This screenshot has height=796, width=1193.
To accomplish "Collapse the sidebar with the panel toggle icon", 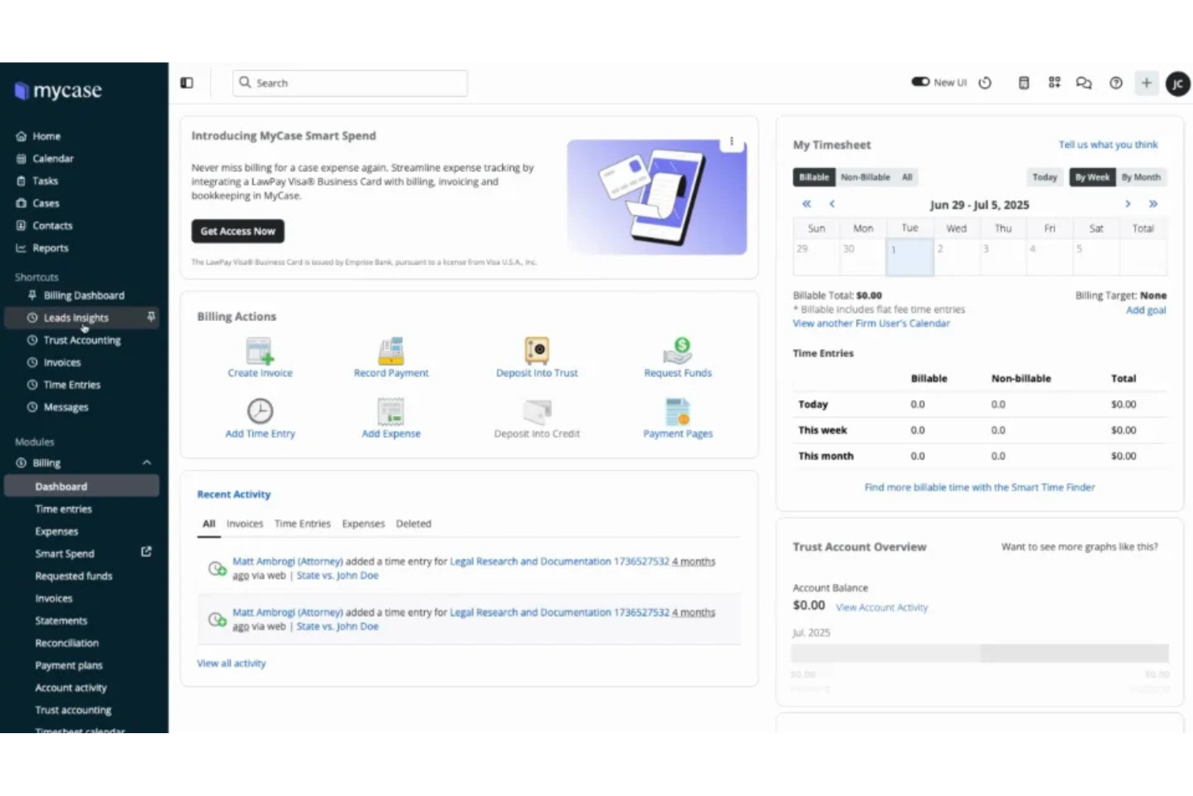I will coord(187,83).
